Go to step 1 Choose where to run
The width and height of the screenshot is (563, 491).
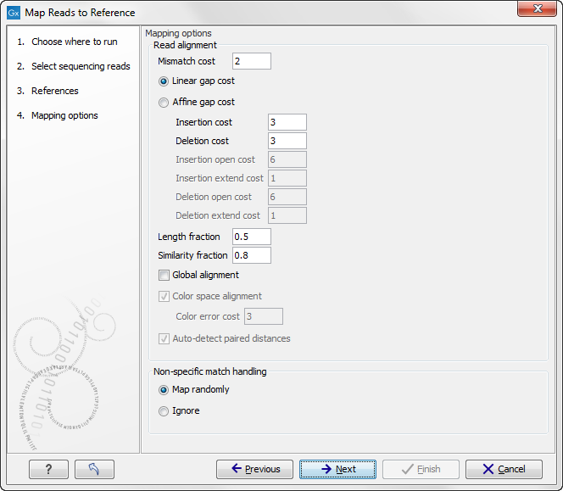(x=67, y=42)
